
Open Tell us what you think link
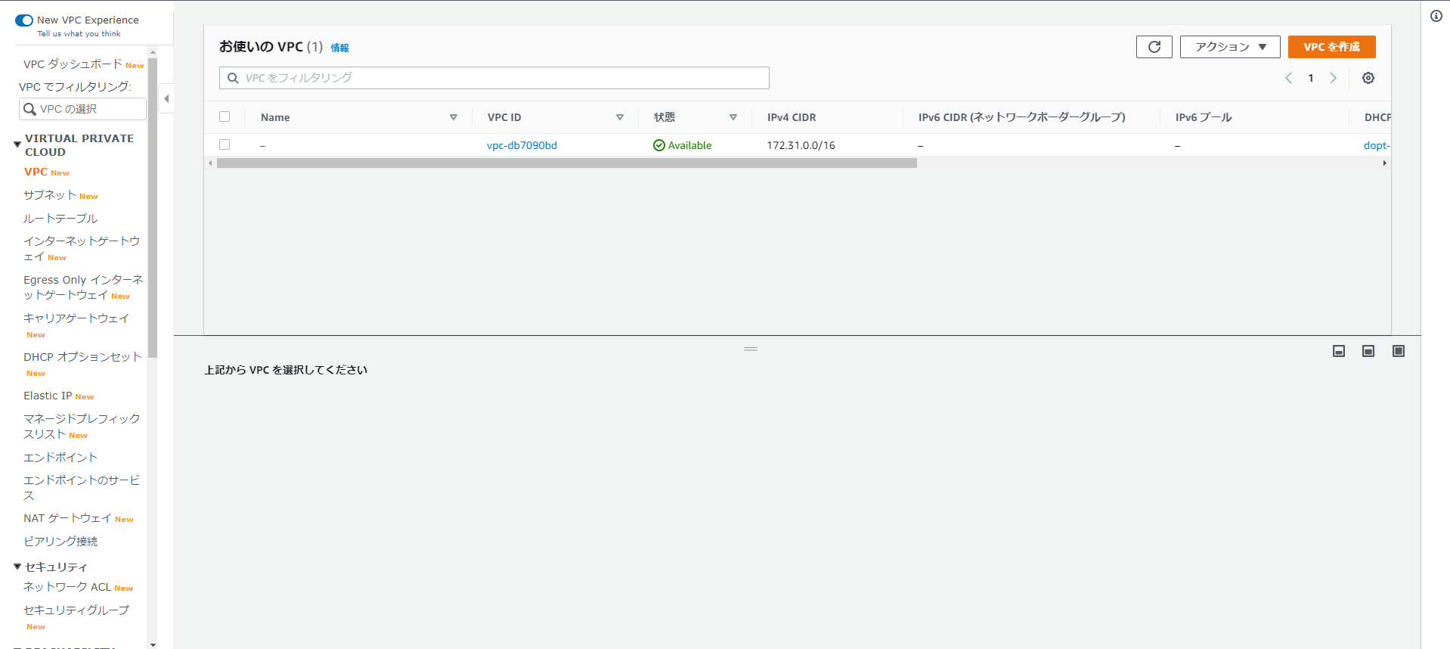click(x=79, y=34)
